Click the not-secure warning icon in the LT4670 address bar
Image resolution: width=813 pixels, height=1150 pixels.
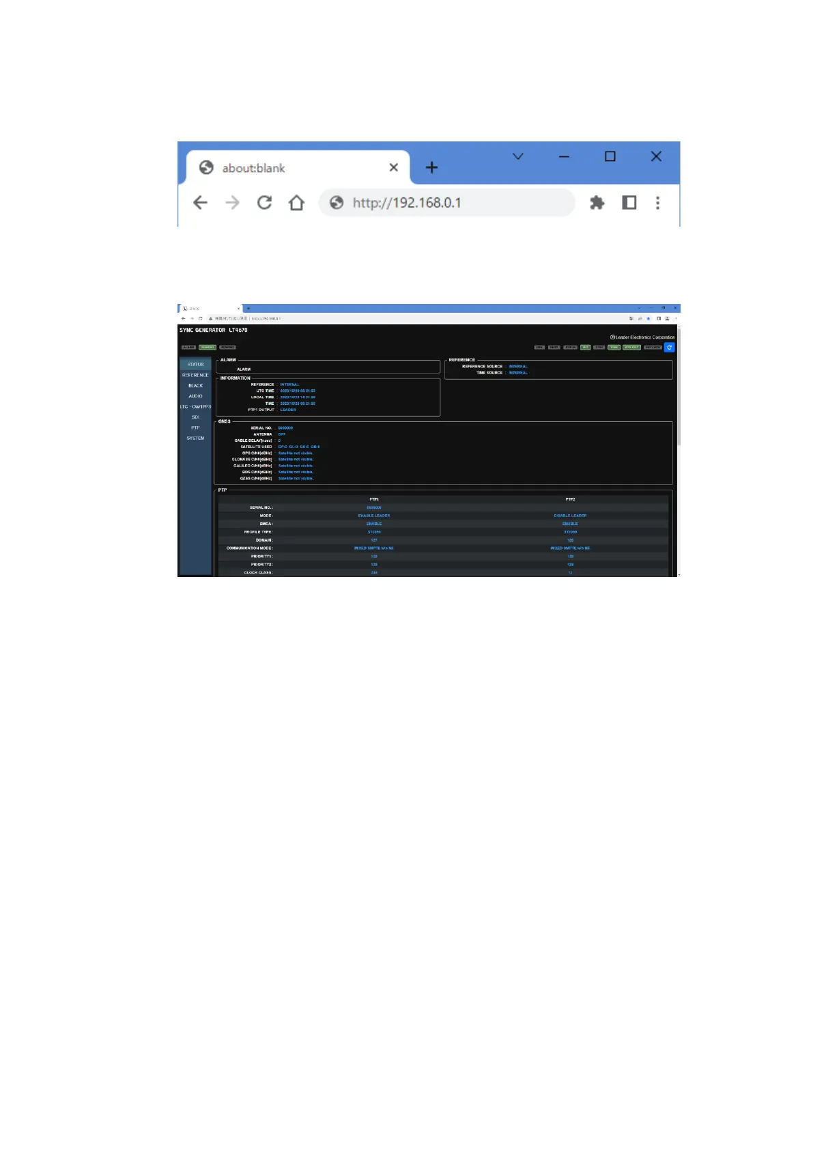pyautogui.click(x=210, y=318)
